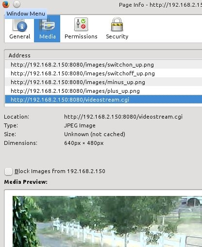
Task: Select the switchoff_up.png address row
Action: point(103,73)
